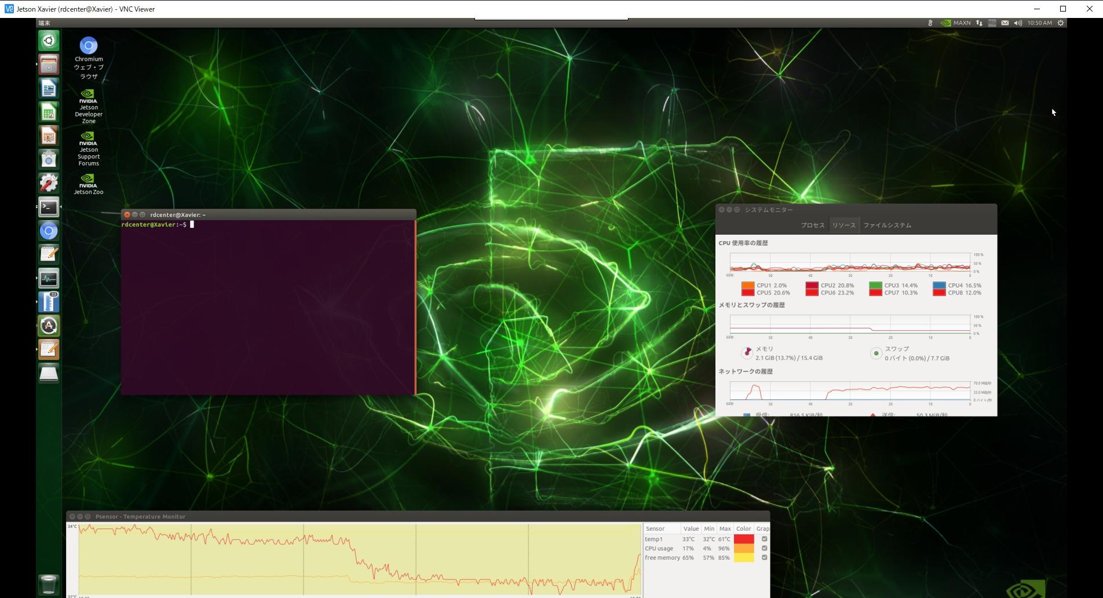Screen dimensions: 1103x598
Task: Open the mail messaging indicator
Action: pos(1005,23)
